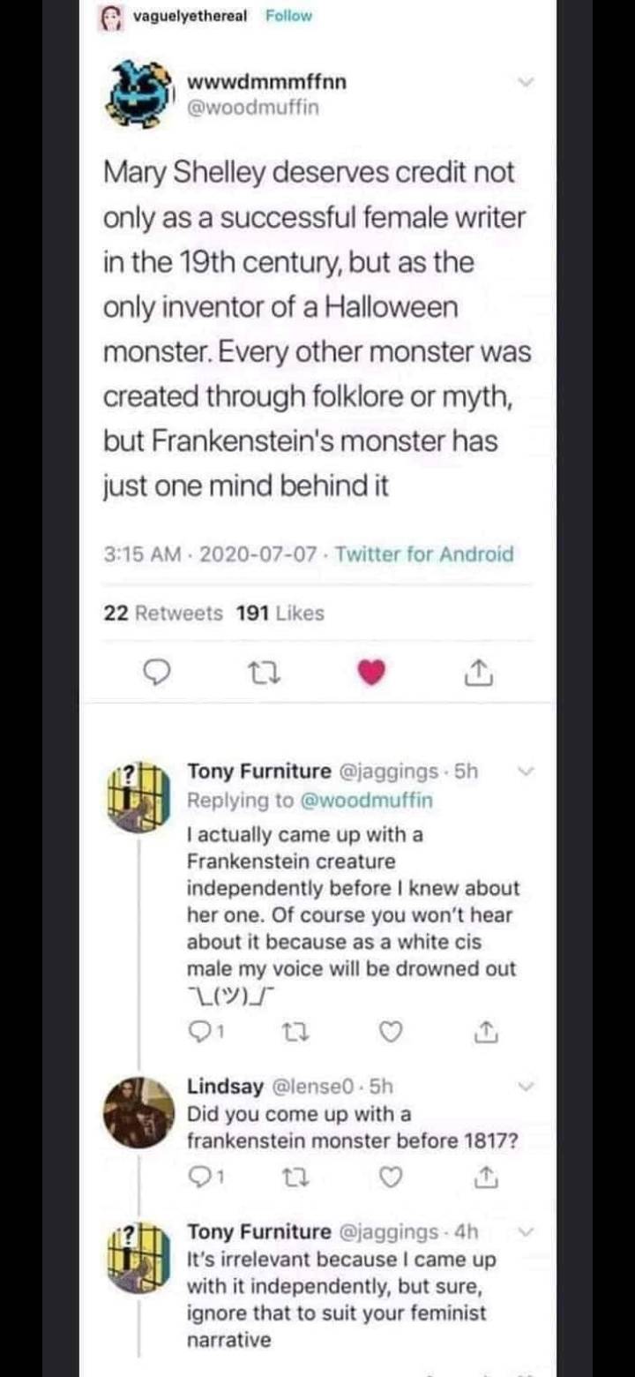This screenshot has height=1377, width=635.
Task: Retweet the Mary Shelley tweet
Action: click(264, 674)
